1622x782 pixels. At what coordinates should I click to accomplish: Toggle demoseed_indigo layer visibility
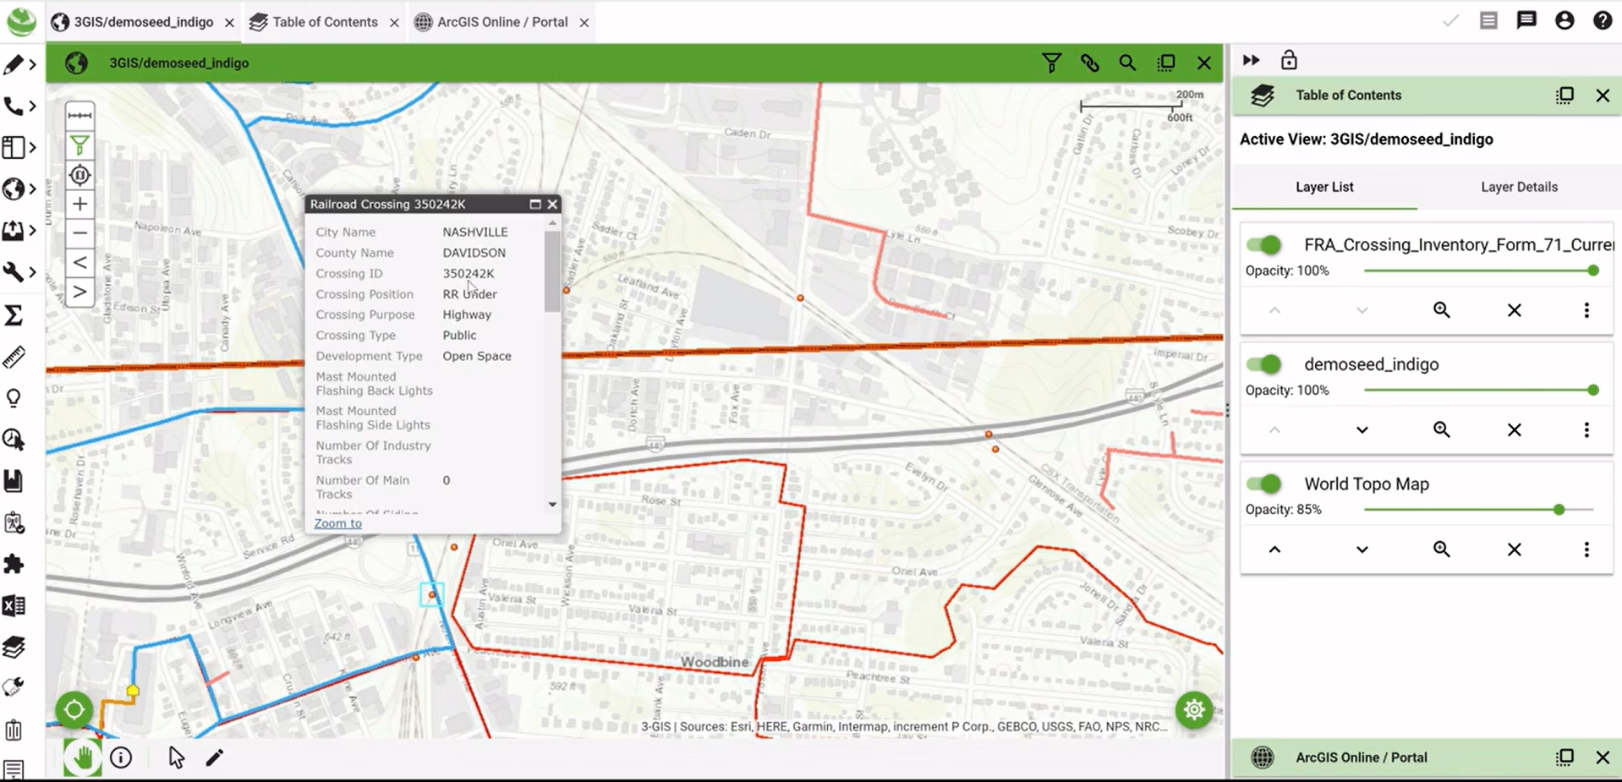tap(1265, 364)
